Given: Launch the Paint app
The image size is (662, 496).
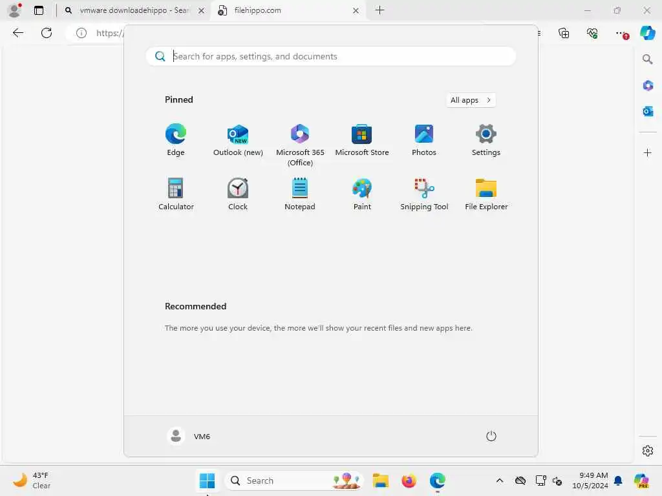Looking at the screenshot, I should coord(362,194).
